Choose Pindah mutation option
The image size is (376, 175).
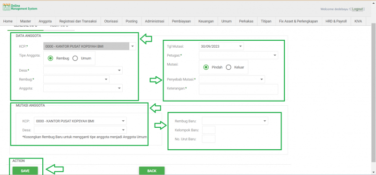[206, 67]
